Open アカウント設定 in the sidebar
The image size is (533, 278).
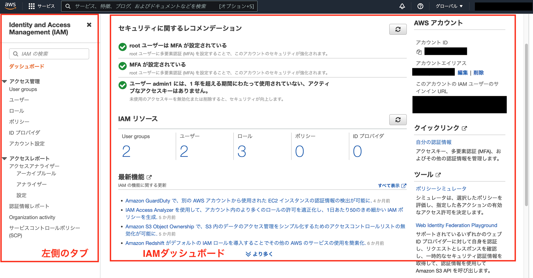pyautogui.click(x=27, y=144)
